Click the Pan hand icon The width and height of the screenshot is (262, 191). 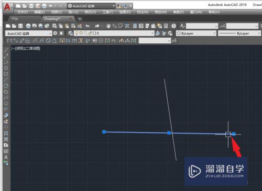(108, 26)
